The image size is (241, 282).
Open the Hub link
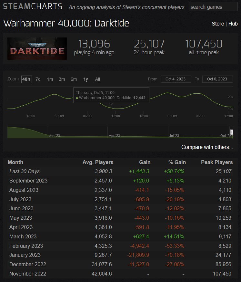click(x=233, y=24)
